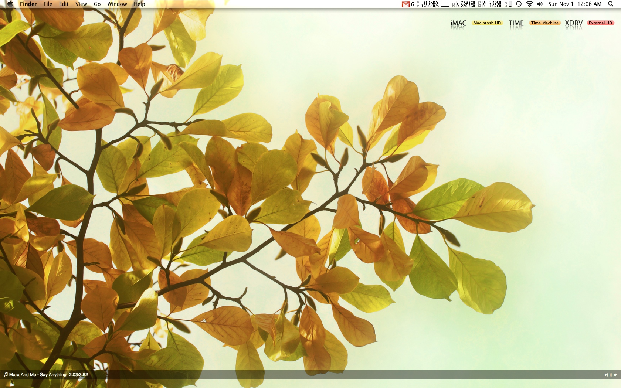Open the volume control icon
621x388 pixels.
point(540,4)
